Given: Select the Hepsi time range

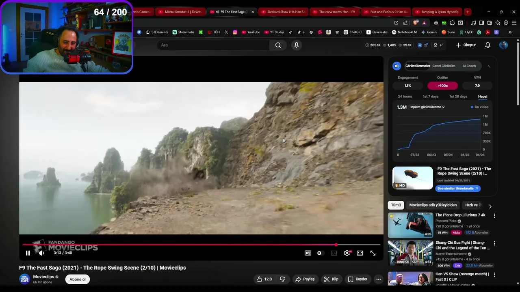Looking at the screenshot, I should [x=483, y=97].
